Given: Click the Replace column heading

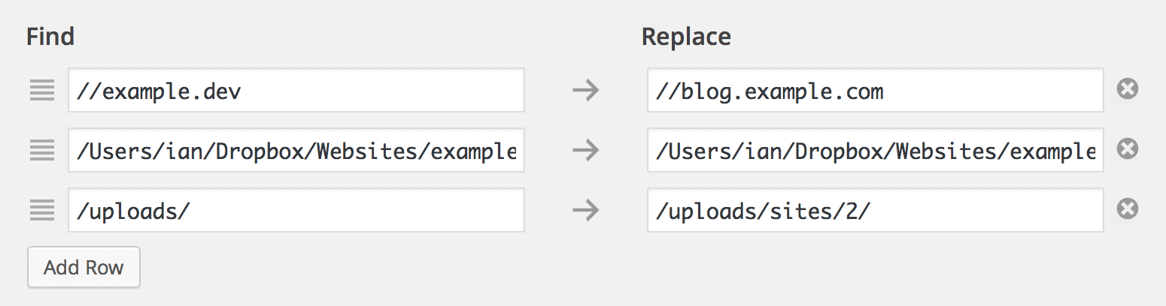Looking at the screenshot, I should (686, 37).
